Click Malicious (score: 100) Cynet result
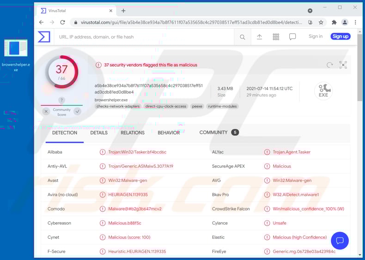The height and width of the screenshot is (260, 365). (x=129, y=237)
